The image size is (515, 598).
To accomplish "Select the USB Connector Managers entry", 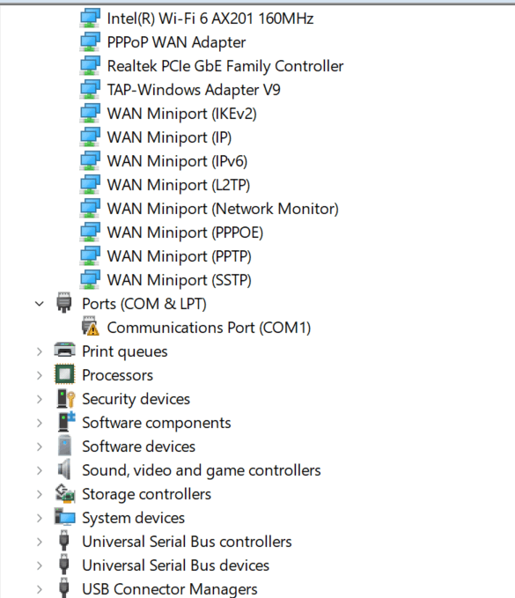I will point(170,589).
